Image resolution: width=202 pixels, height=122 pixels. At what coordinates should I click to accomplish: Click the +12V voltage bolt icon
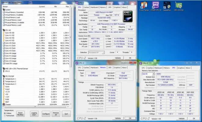pyautogui.click(x=4, y=97)
